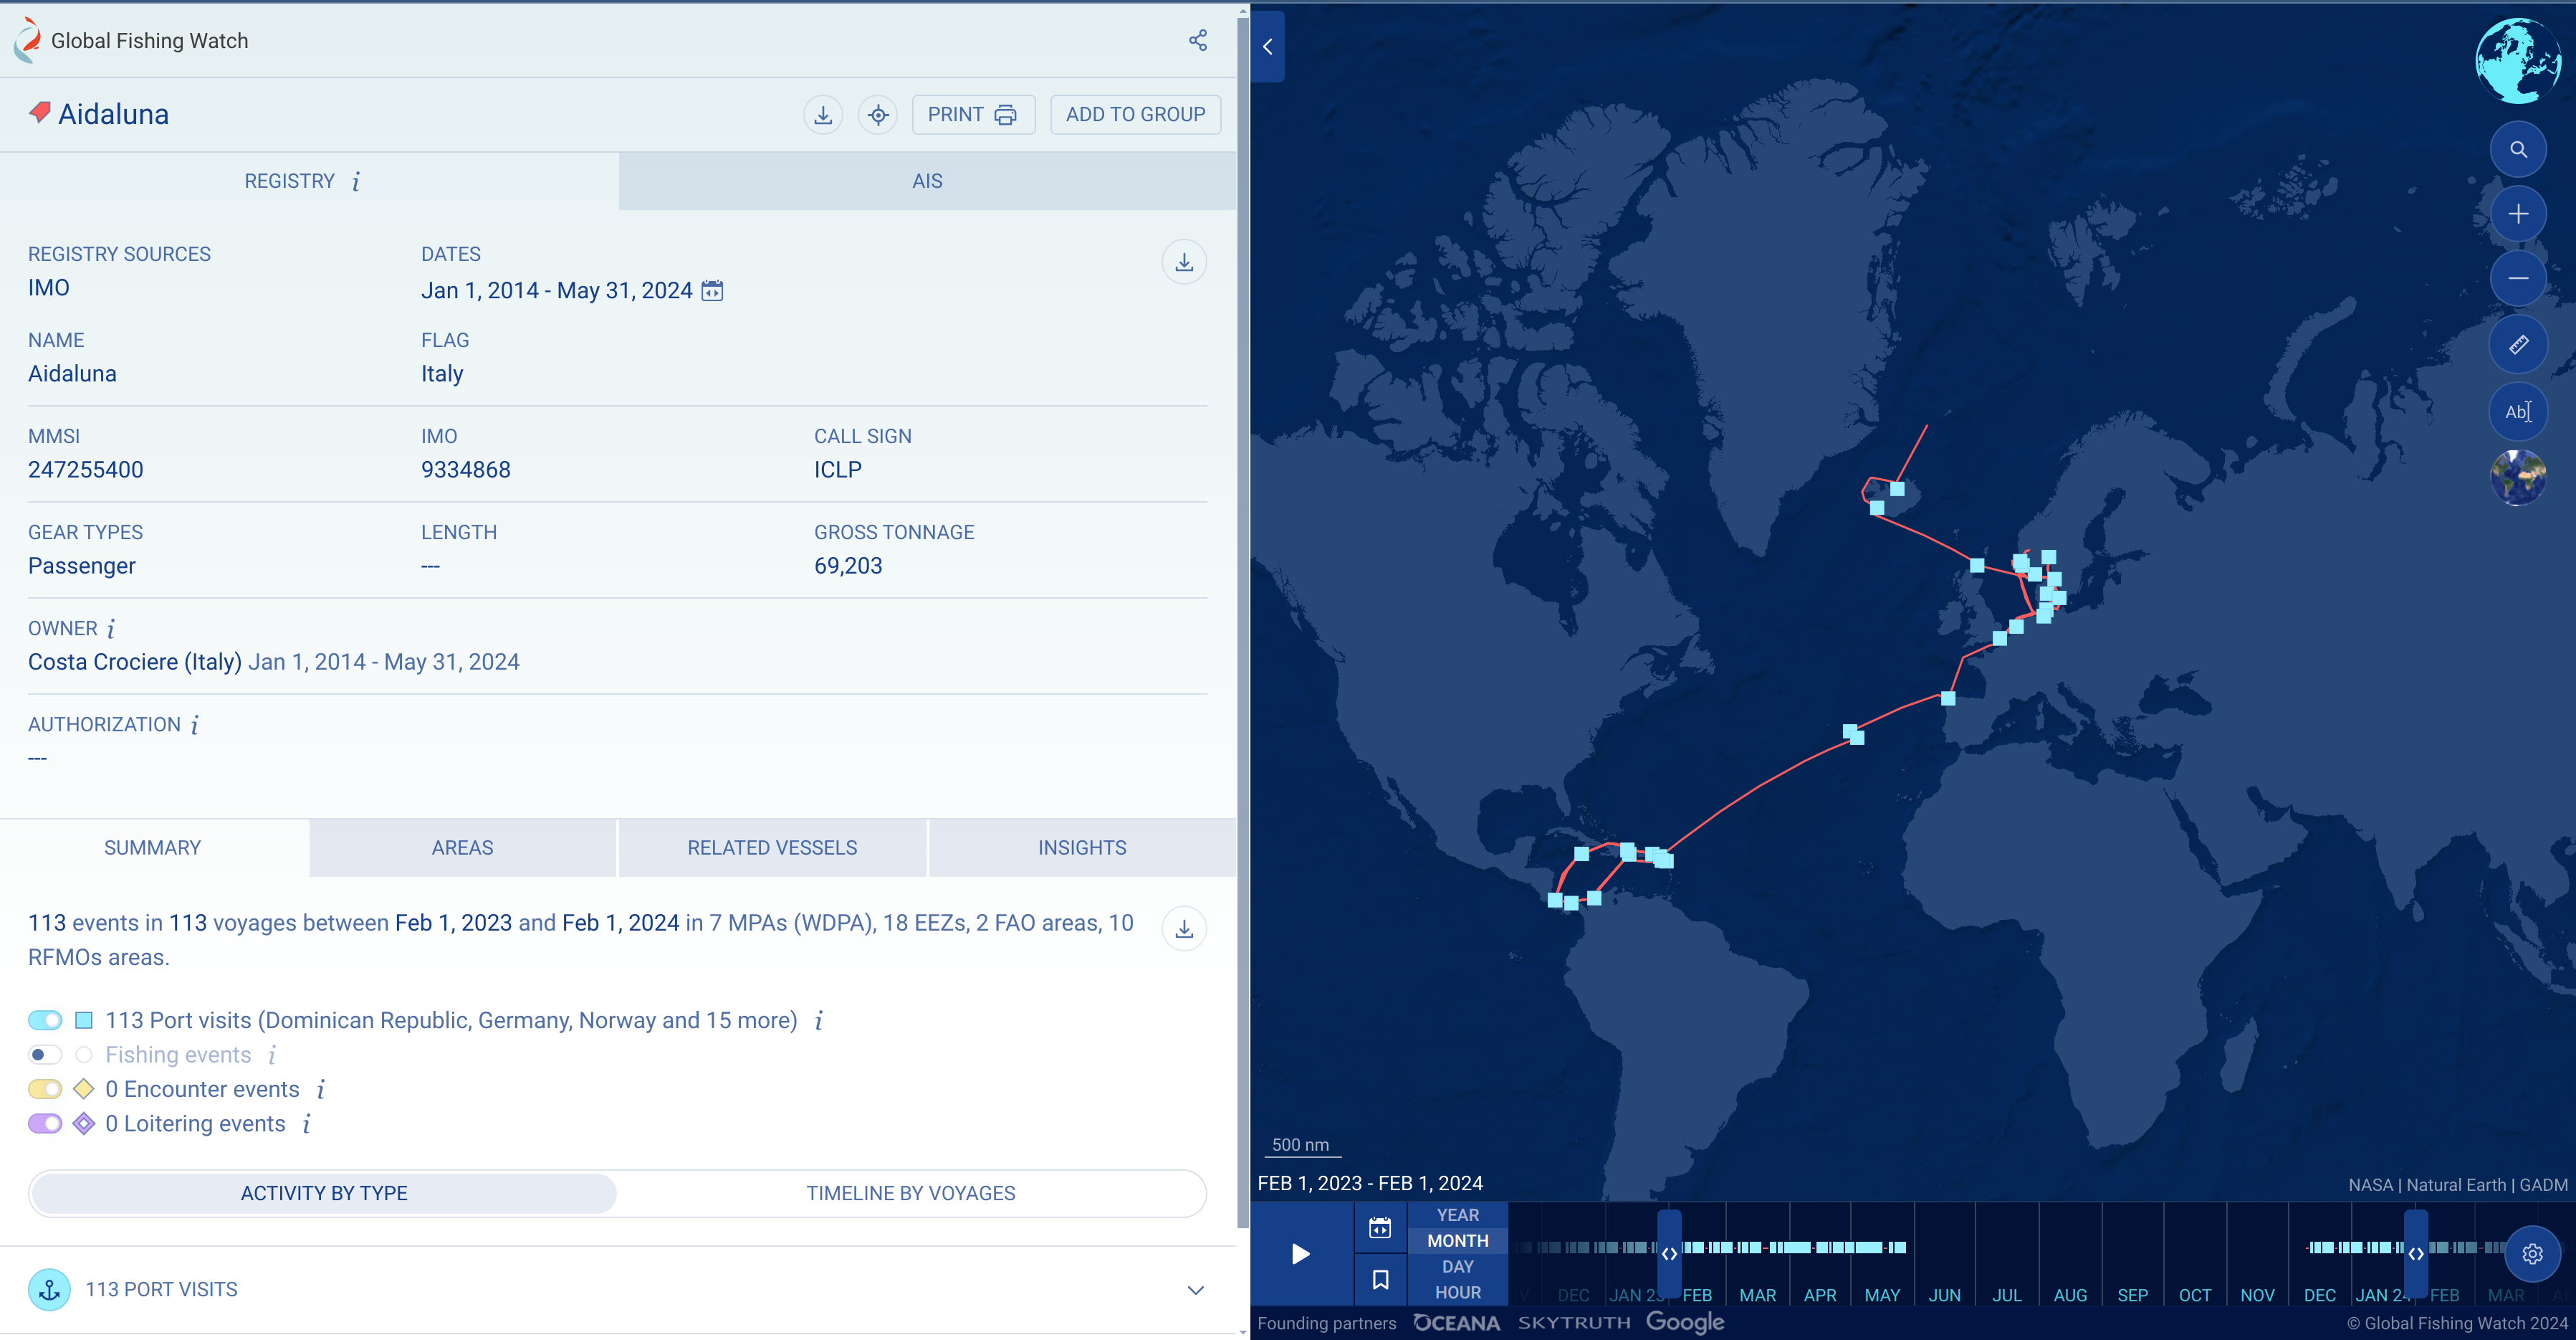Collapse the sidebar with left chevron
Image resolution: width=2576 pixels, height=1340 pixels.
tap(1267, 47)
